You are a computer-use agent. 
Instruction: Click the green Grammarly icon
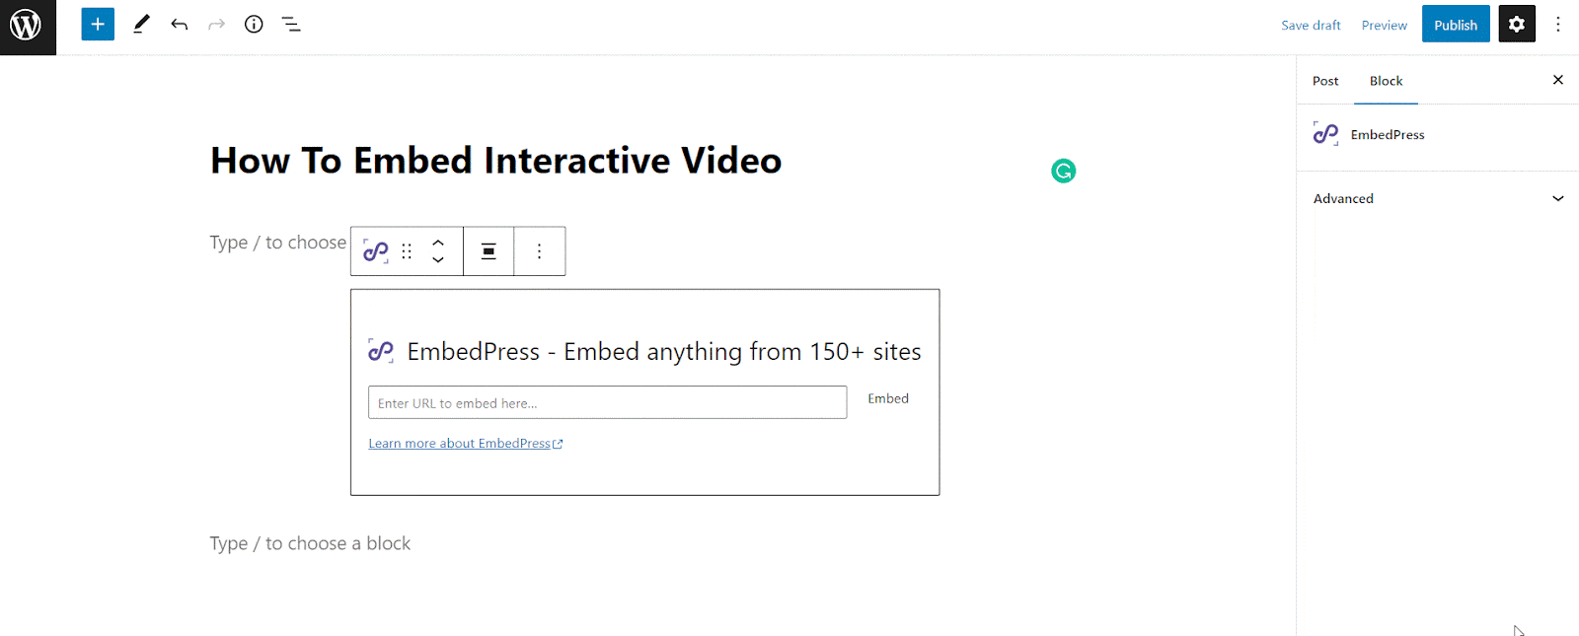(1064, 172)
